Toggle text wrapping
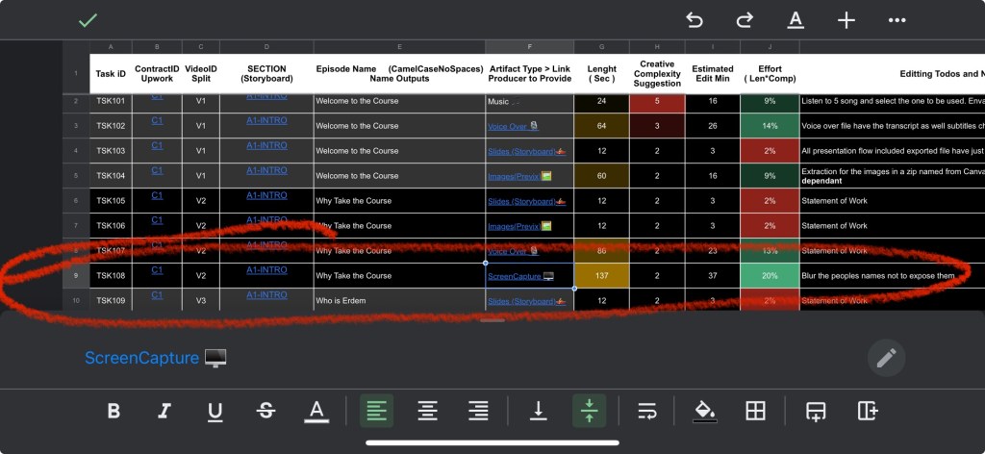985x454 pixels. (x=647, y=411)
